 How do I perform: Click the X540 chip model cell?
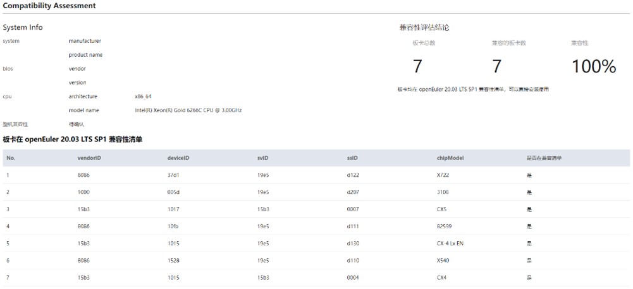[444, 260]
